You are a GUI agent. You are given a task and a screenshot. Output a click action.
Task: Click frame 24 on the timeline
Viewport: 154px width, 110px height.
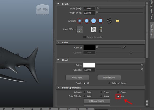[87, 109]
